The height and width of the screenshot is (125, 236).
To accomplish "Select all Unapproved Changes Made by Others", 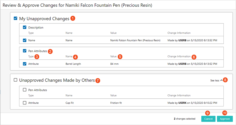I will (x=15, y=80).
